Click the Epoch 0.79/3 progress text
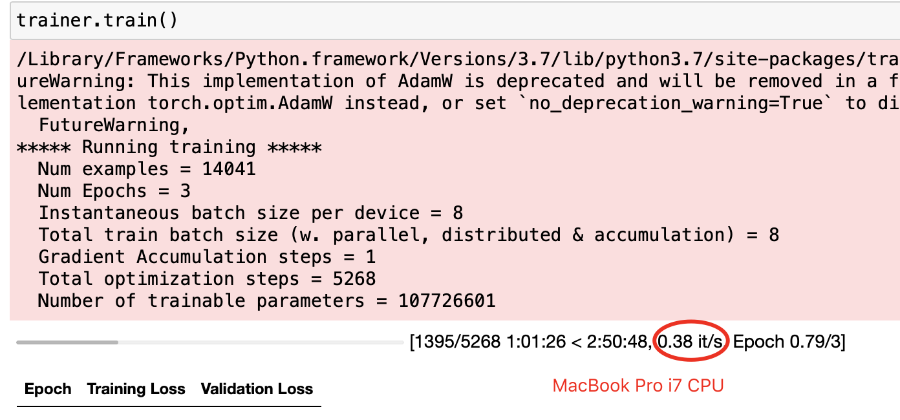 pyautogui.click(x=788, y=341)
